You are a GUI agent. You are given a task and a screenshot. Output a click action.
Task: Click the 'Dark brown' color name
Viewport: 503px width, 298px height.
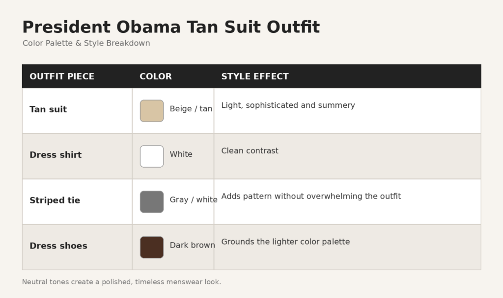click(x=192, y=245)
